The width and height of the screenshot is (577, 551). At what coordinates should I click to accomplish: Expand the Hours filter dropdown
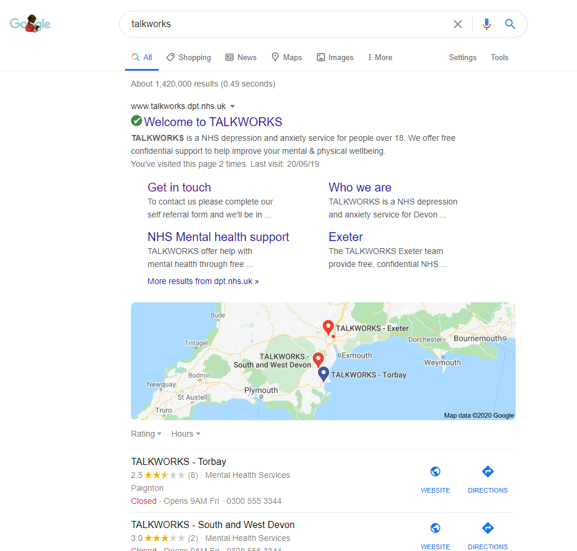pos(185,434)
